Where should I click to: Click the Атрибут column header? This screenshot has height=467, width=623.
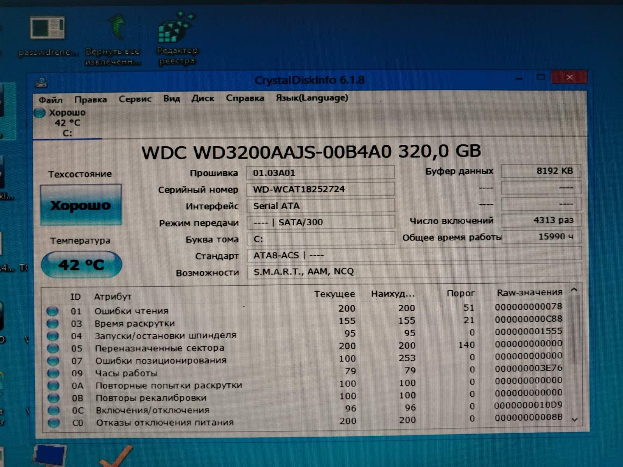click(x=113, y=297)
